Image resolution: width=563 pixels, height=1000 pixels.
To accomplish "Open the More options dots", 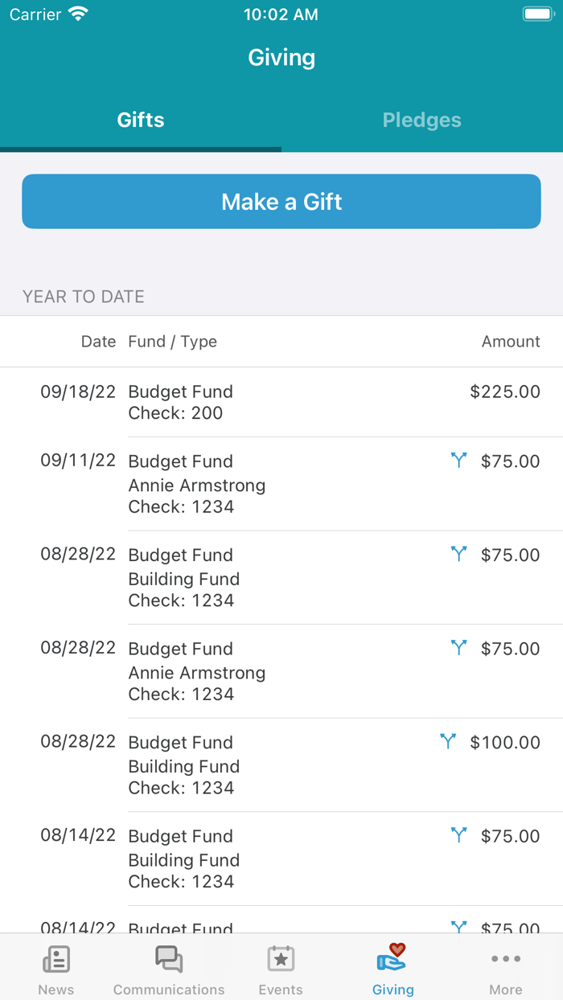I will [506, 959].
